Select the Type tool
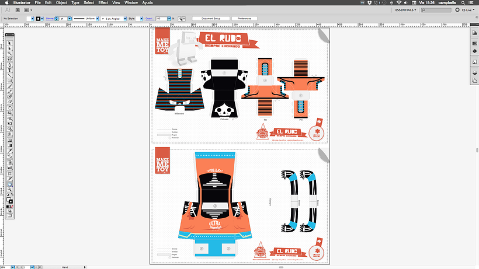Image resolution: width=479 pixels, height=269 pixels. coord(9,70)
